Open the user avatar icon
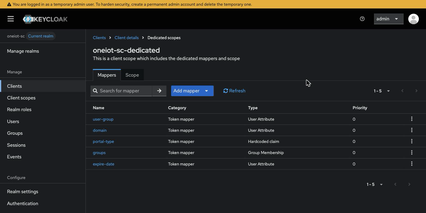This screenshot has width=426, height=213. [413, 19]
